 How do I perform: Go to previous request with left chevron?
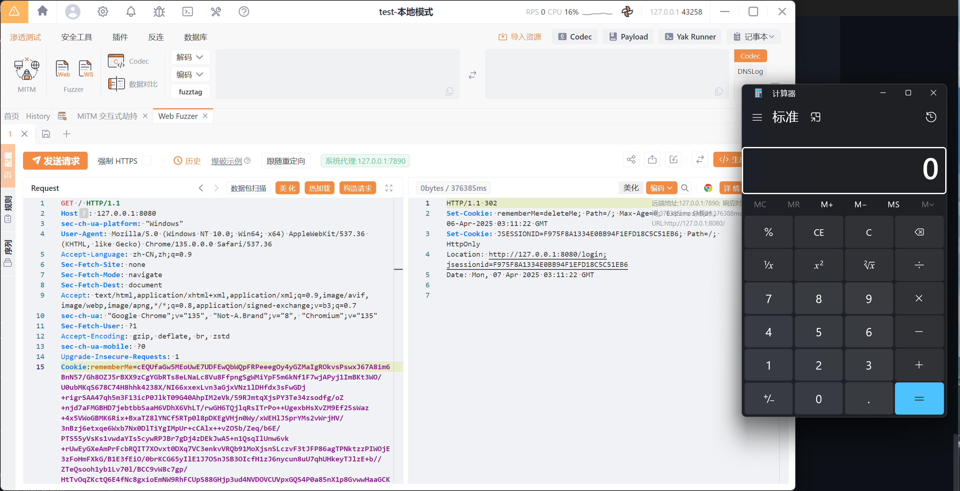(201, 188)
